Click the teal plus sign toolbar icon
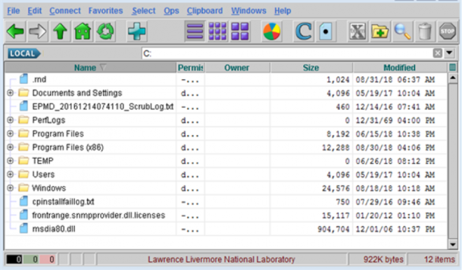This screenshot has height=270, width=462. [x=136, y=31]
